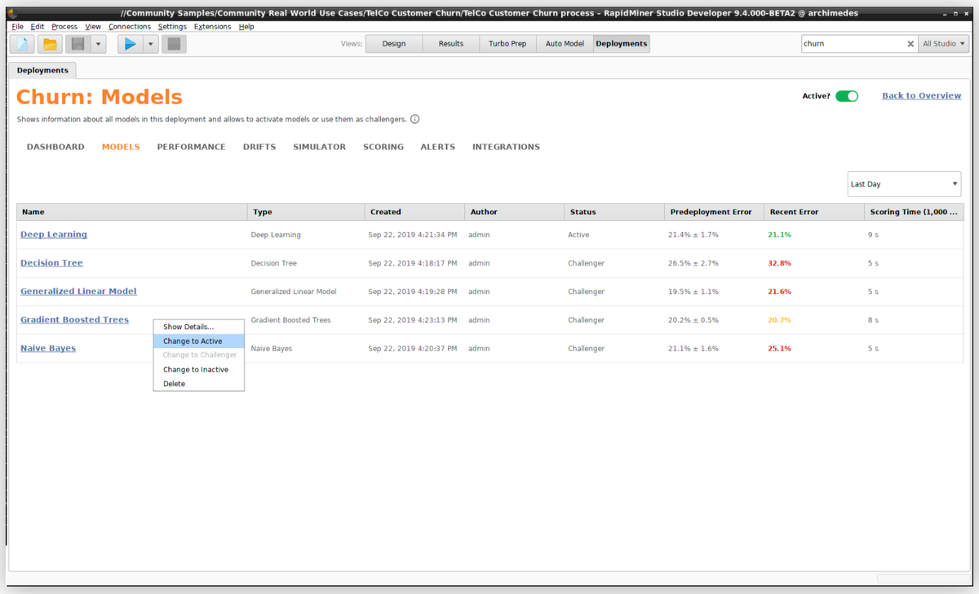This screenshot has width=979, height=594.
Task: Go to the DASHBOARD section
Action: [x=55, y=147]
